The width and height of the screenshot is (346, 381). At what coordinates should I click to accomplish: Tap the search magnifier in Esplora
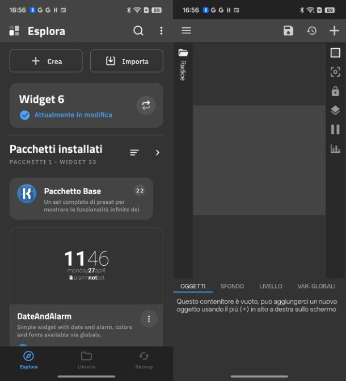(138, 31)
